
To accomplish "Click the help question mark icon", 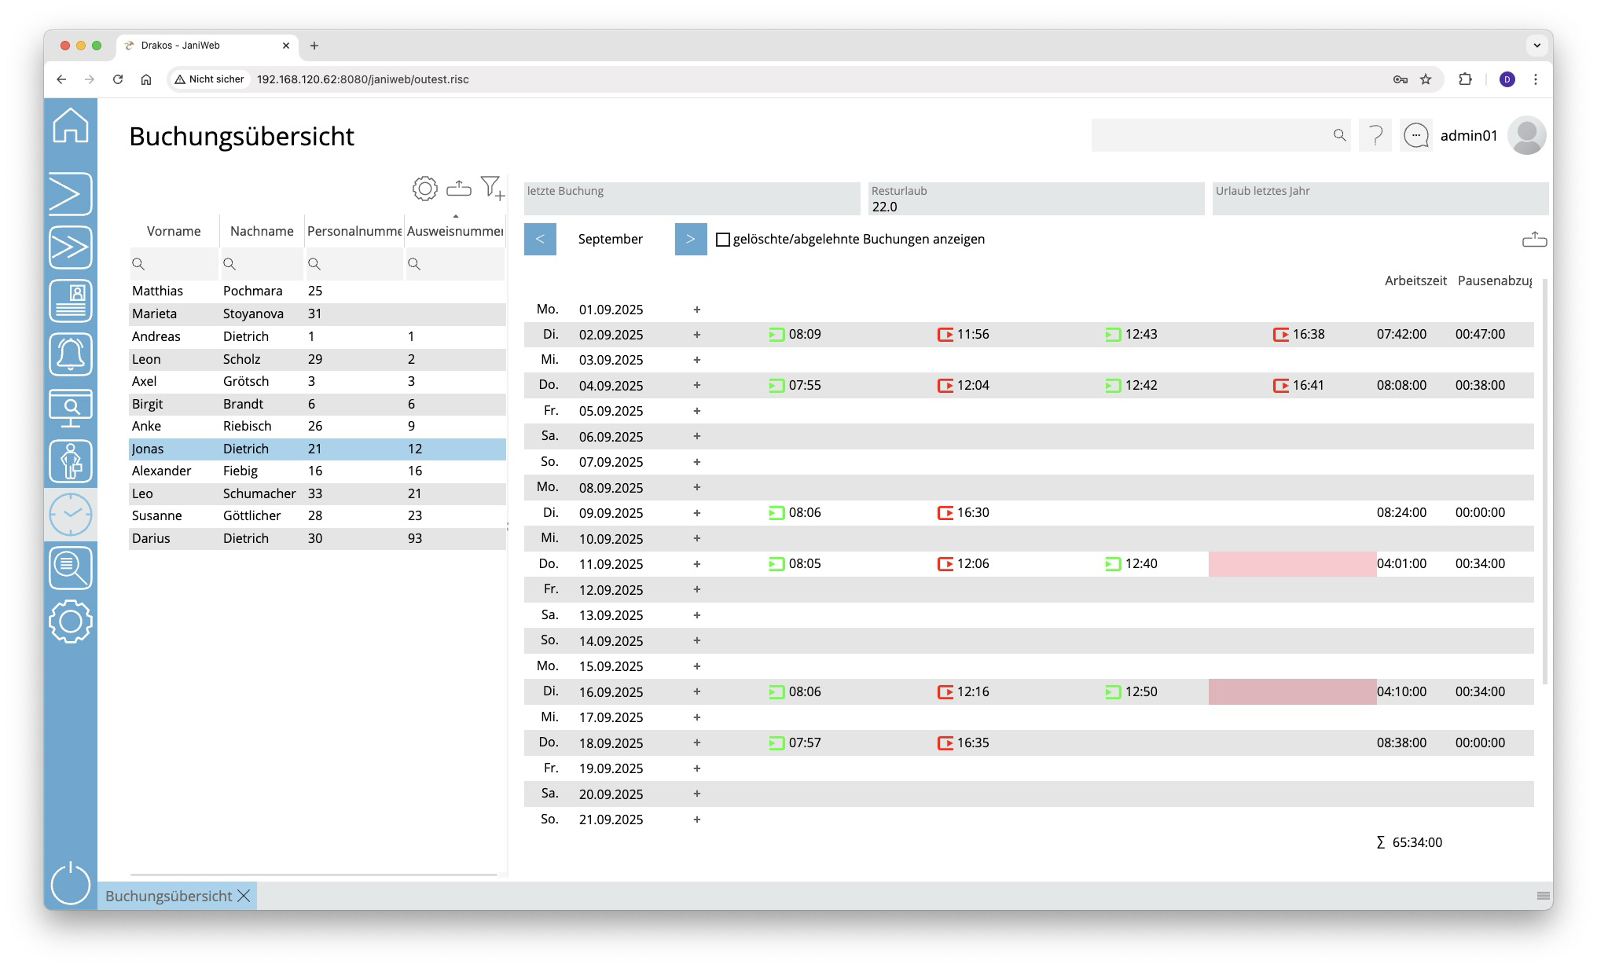I will [1375, 136].
